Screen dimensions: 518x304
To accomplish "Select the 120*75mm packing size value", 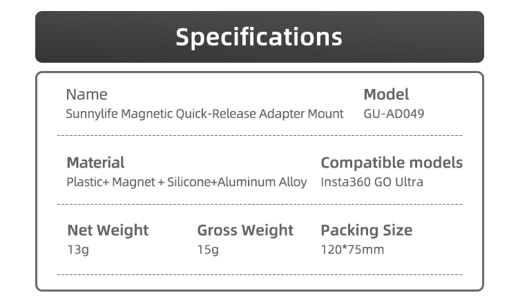I will pos(352,250).
